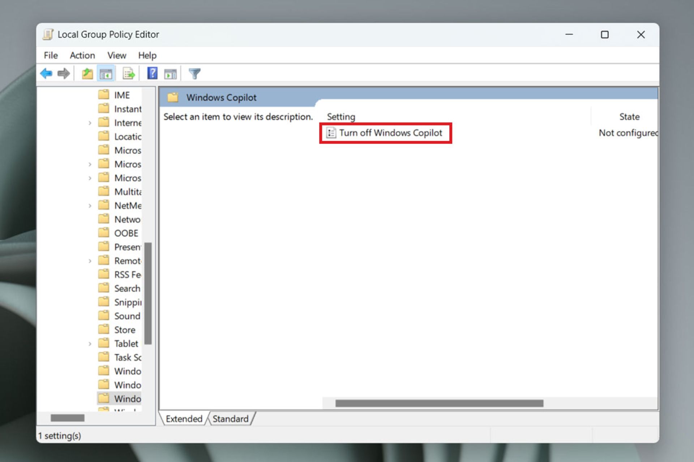This screenshot has height=462, width=694.
Task: Expand the Tablet folder node
Action: pyautogui.click(x=90, y=344)
